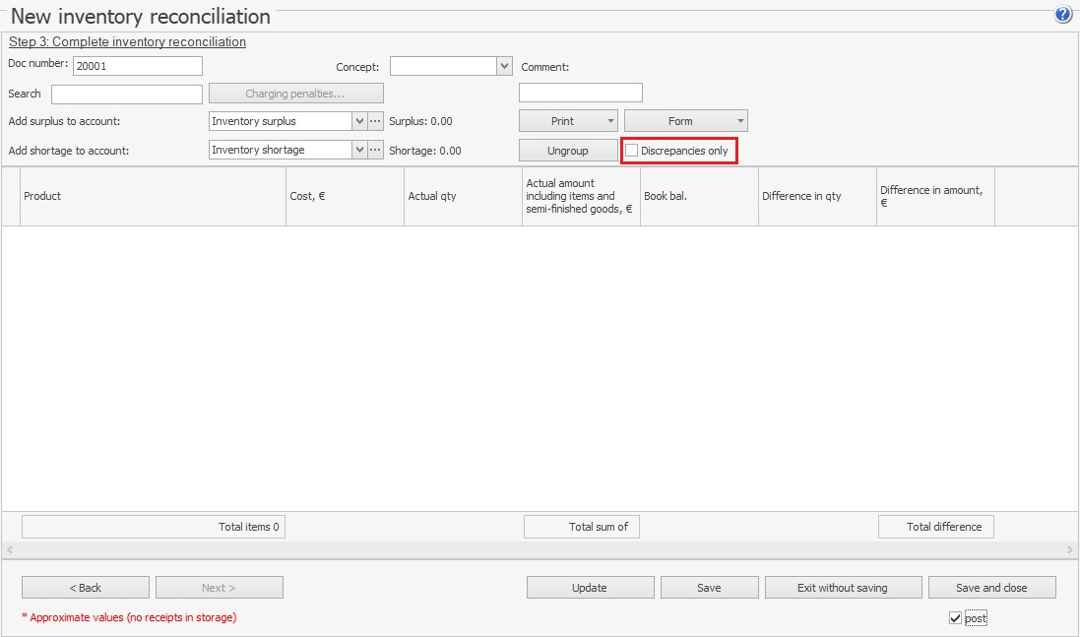This screenshot has height=637, width=1080.
Task: Click the Update button
Action: click(x=590, y=588)
